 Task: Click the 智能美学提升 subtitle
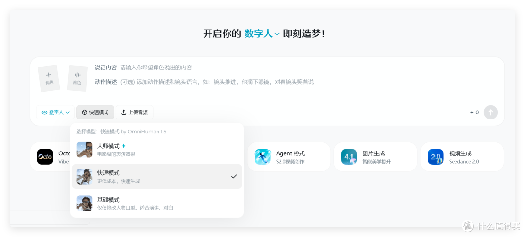point(377,162)
